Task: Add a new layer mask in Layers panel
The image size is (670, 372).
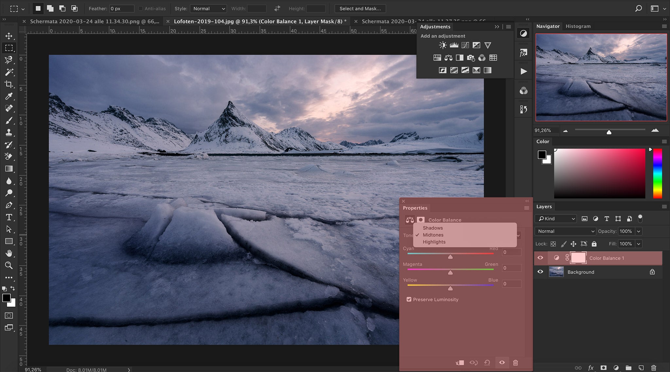Action: [603, 367]
